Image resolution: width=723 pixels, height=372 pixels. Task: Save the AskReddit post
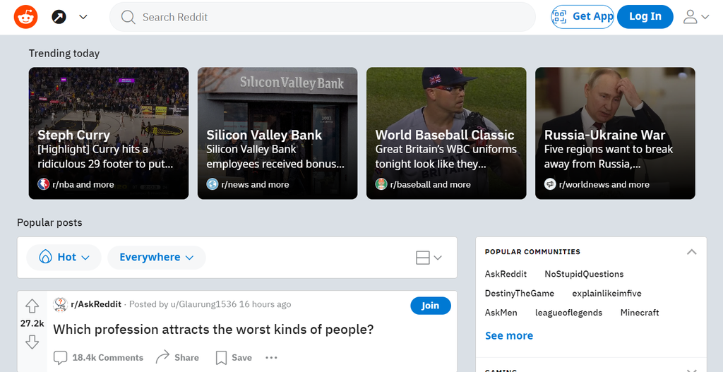click(x=234, y=357)
